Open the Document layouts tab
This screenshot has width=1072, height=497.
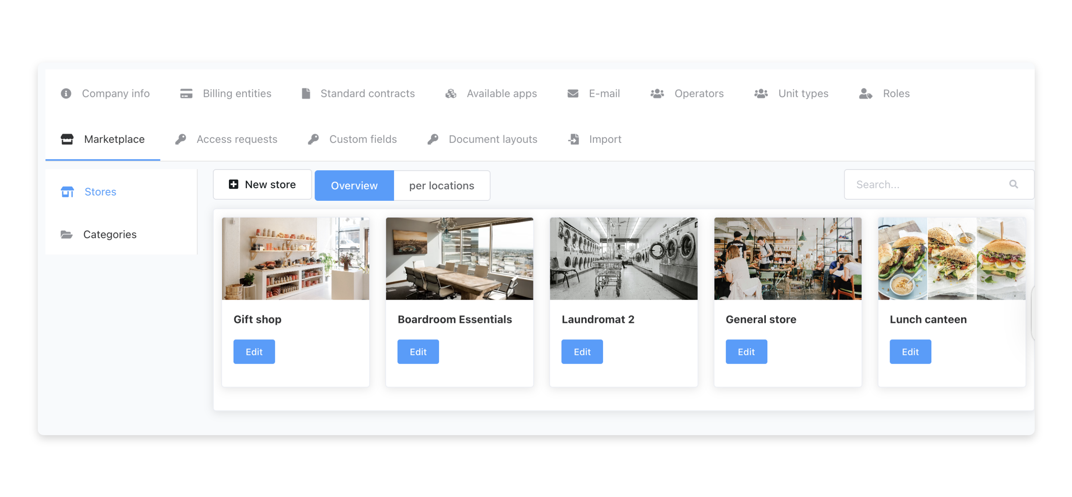pos(492,139)
